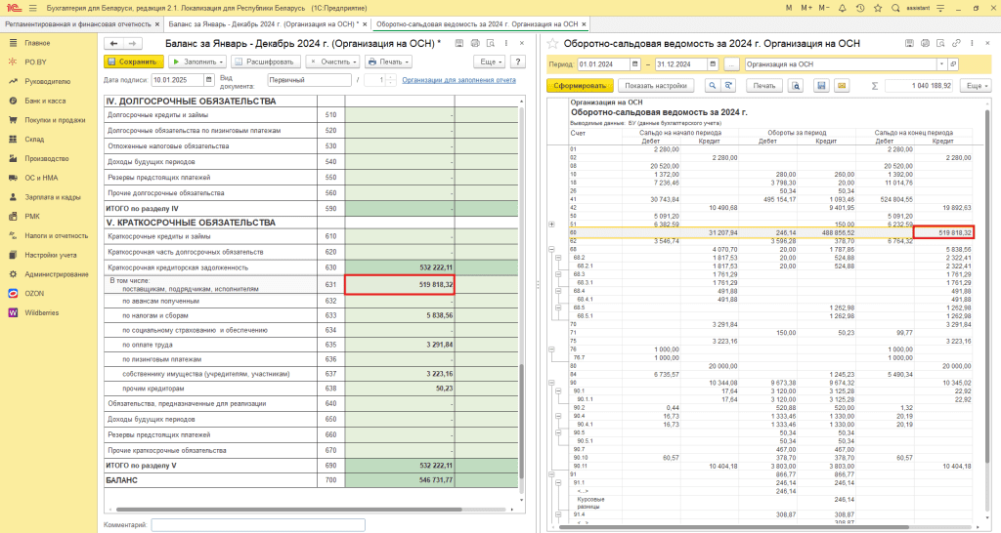The width and height of the screenshot is (1001, 533).
Task: Open the history clock icon
Action: (x=860, y=8)
